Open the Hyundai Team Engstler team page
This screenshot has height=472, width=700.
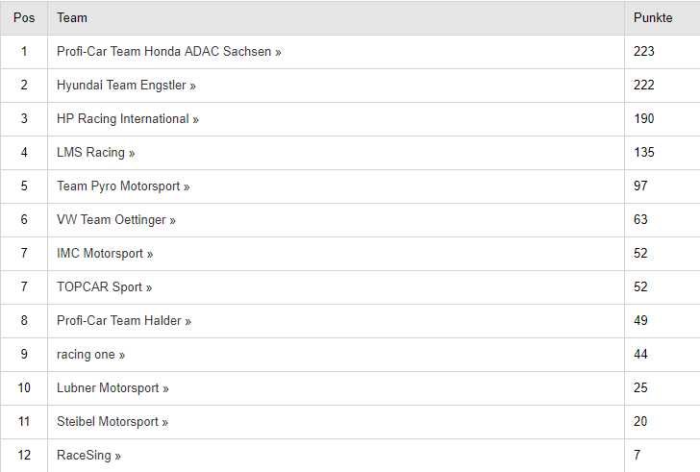pos(126,86)
